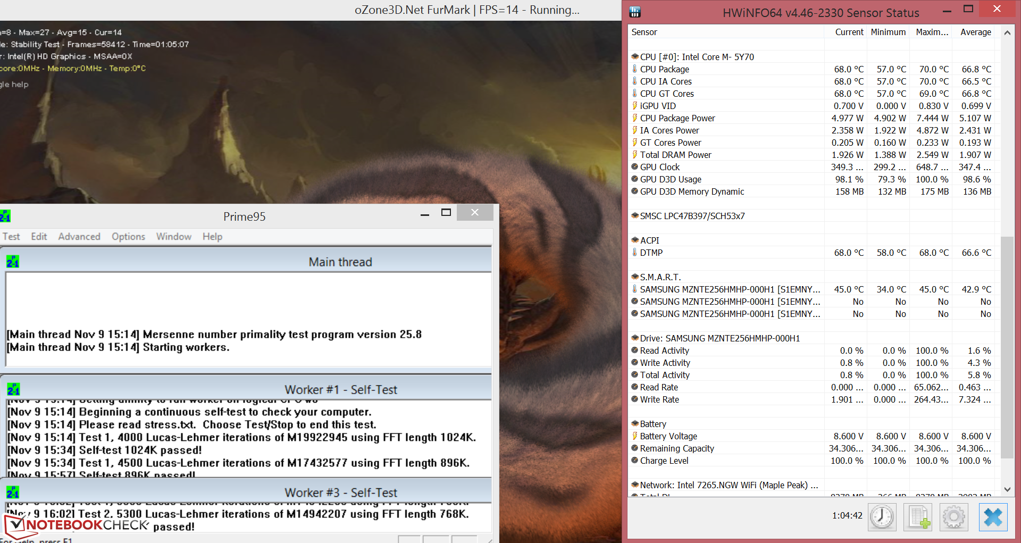
Task: Click the Average column header
Action: pos(973,32)
